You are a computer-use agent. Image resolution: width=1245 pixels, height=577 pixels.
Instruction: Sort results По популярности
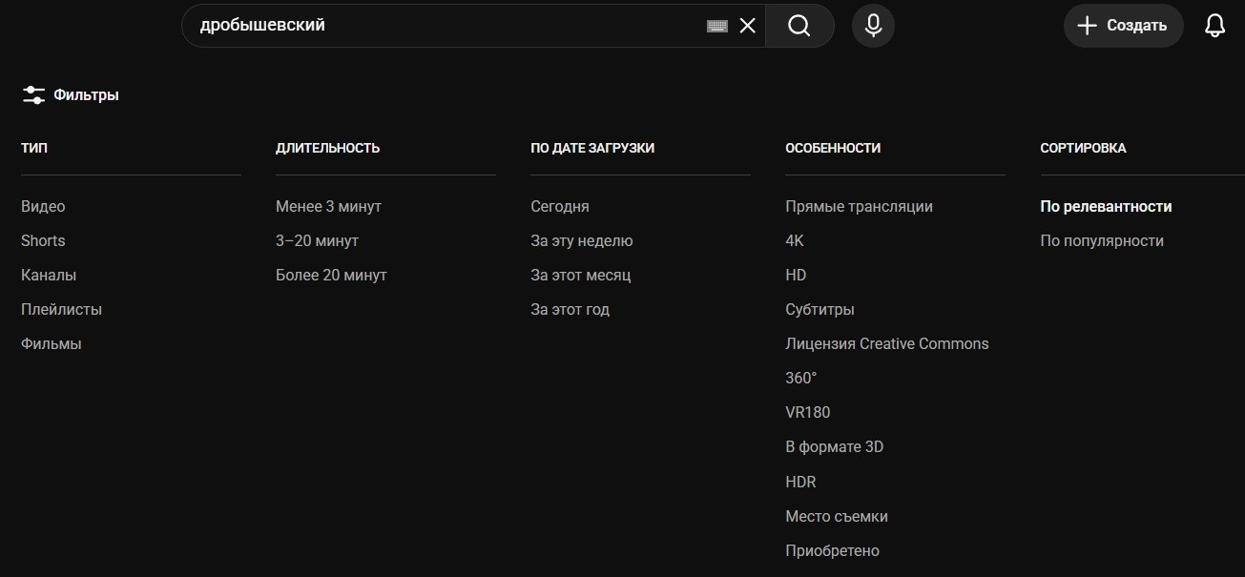pos(1102,240)
